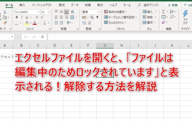Viewport: 192px width, 121px height.
Task: Click the Cut scissors icon
Action: [5, 12]
